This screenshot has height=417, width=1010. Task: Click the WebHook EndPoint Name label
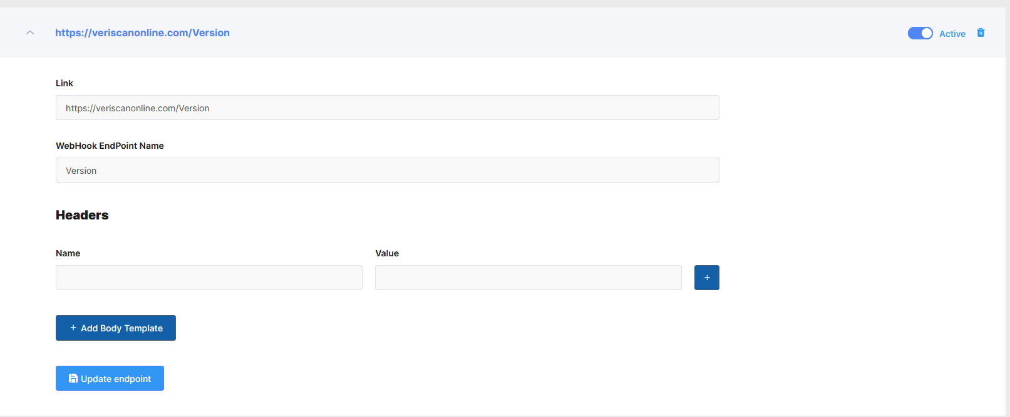(110, 146)
